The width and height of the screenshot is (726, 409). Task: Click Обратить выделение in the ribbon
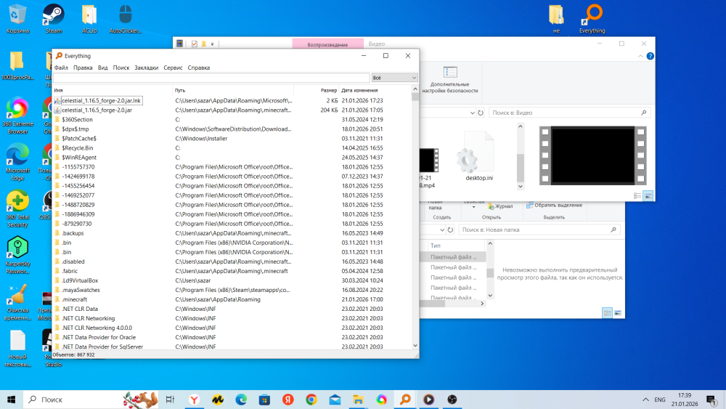pyautogui.click(x=554, y=205)
